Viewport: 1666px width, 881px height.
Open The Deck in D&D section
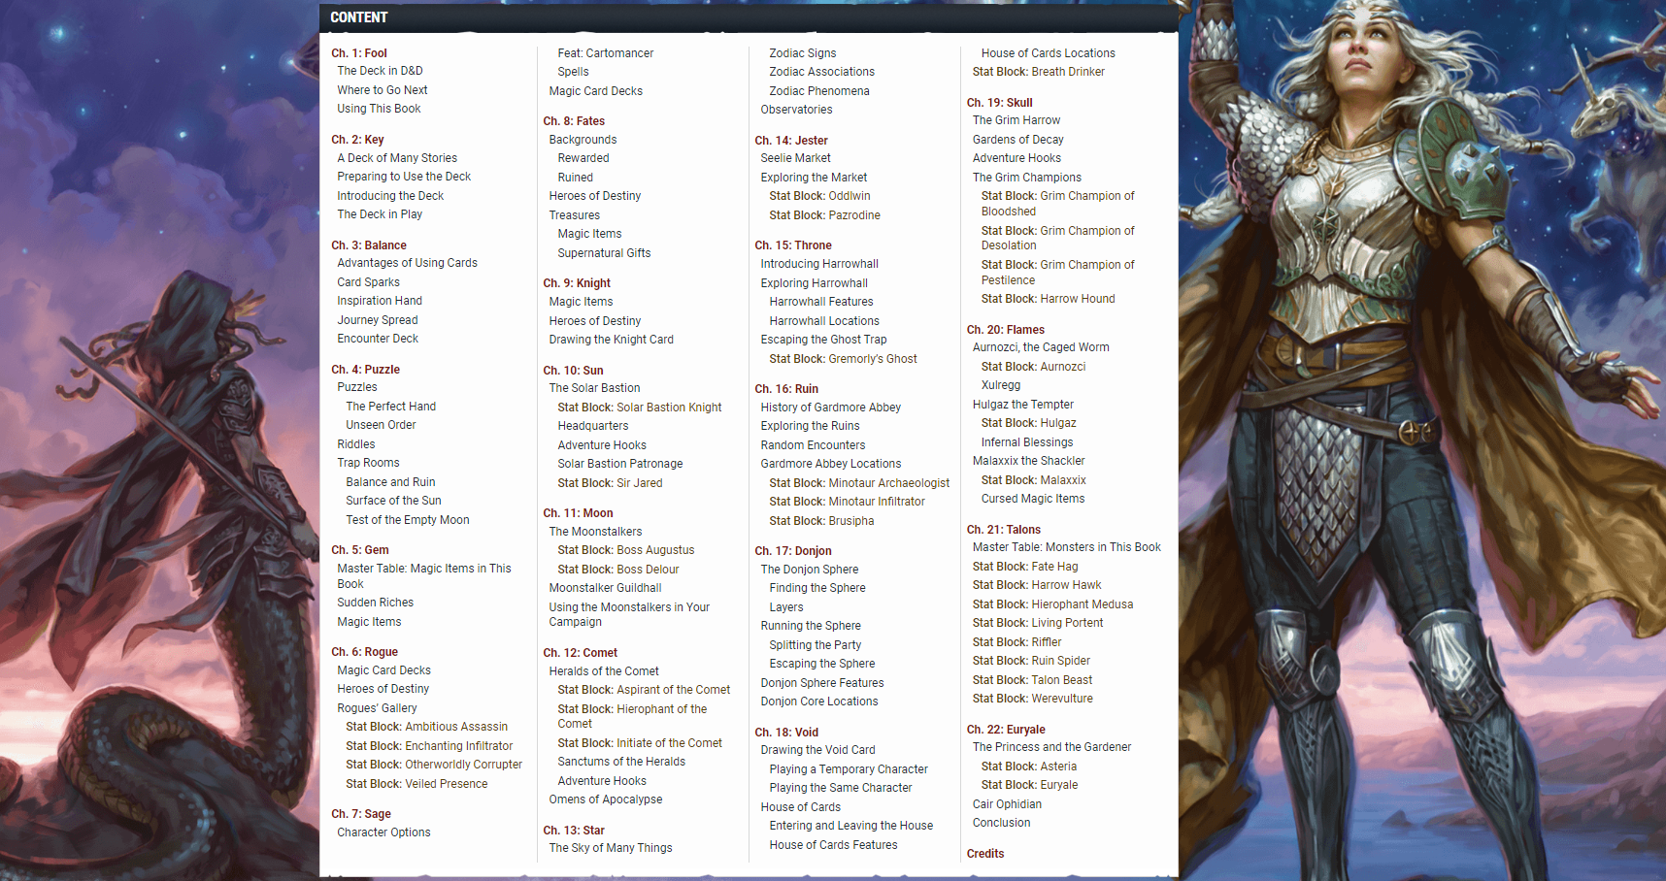(380, 71)
